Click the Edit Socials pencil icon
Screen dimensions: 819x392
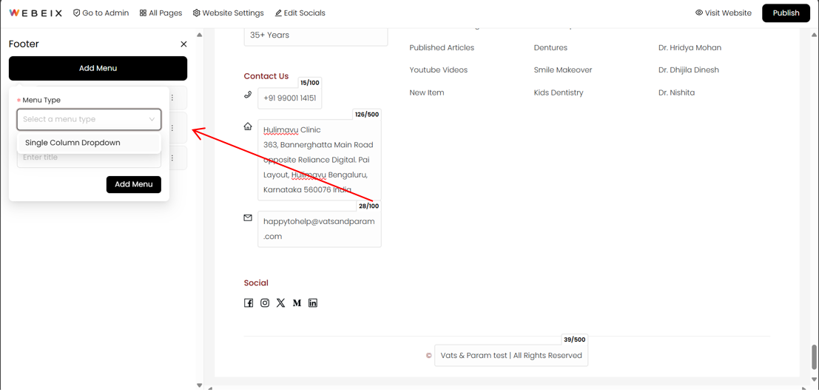pyautogui.click(x=278, y=13)
